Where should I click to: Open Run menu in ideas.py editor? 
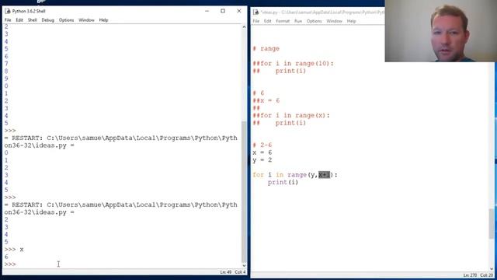tap(298, 21)
